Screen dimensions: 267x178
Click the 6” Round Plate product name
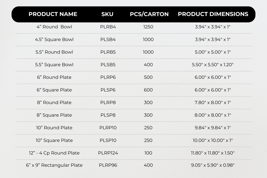coord(54,77)
